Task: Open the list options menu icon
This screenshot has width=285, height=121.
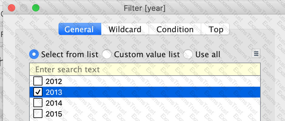Action: coord(256,54)
